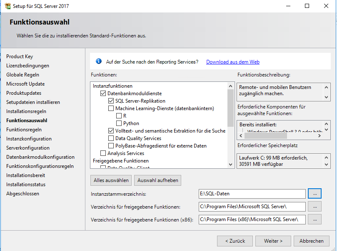Enable Analysis Services checkbox
337x251 pixels.
pos(103,153)
